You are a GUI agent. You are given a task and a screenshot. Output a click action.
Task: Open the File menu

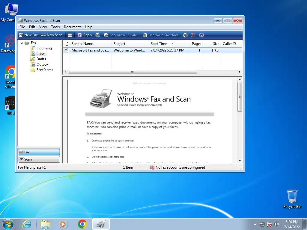point(22,27)
